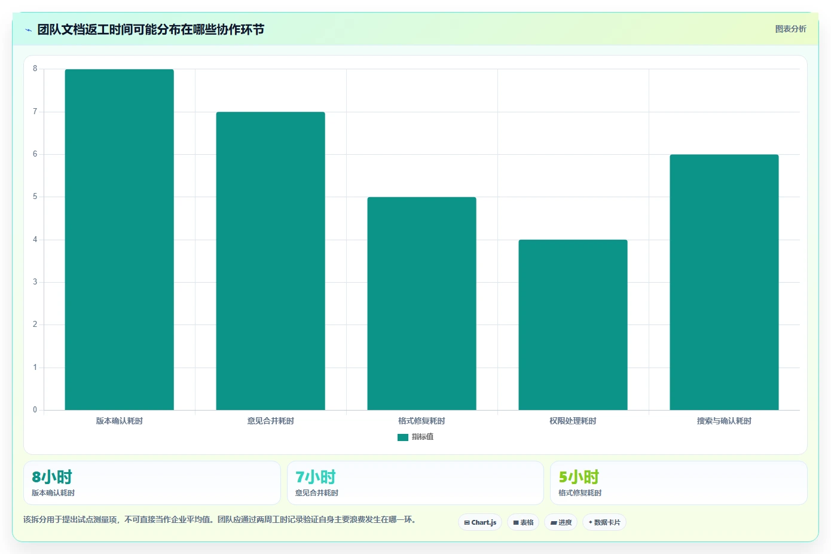The height and width of the screenshot is (554, 831).
Task: Toggle the 指标值 legend color box
Action: (x=402, y=437)
